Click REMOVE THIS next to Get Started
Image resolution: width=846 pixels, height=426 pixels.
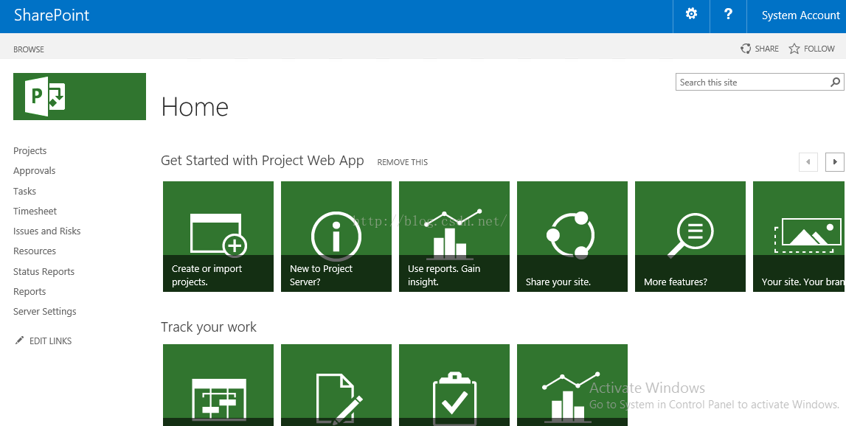403,161
